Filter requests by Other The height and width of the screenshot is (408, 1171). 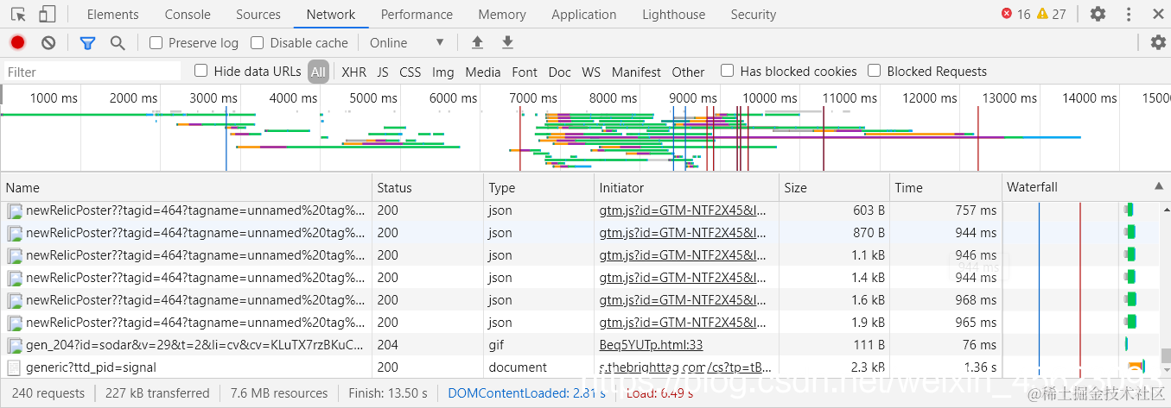coord(688,72)
